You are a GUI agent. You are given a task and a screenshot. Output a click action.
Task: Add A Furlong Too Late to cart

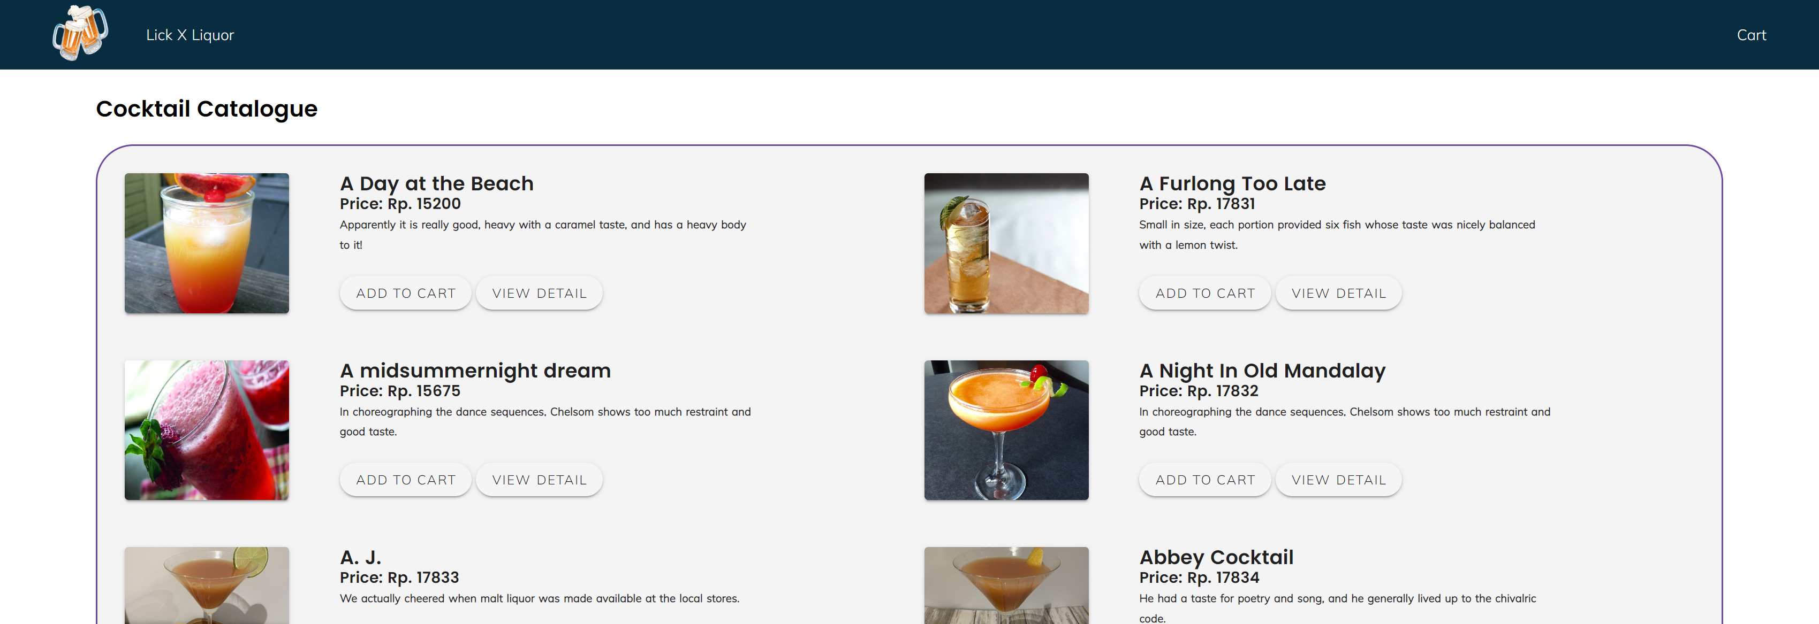1204,292
